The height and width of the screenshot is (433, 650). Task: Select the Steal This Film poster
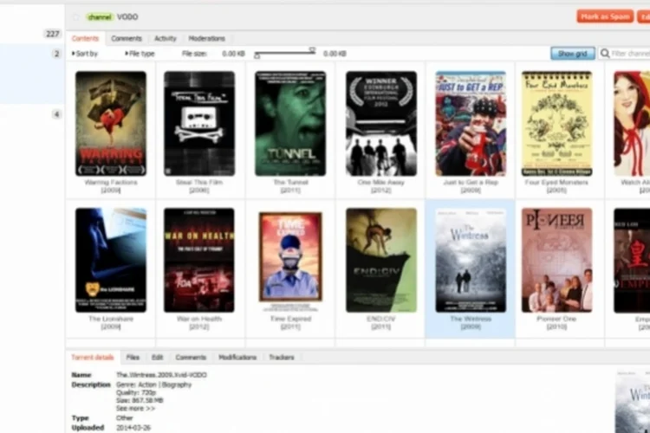[x=199, y=124]
